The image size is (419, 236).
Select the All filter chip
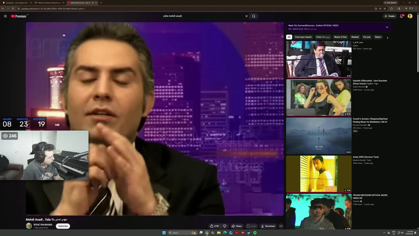(289, 37)
